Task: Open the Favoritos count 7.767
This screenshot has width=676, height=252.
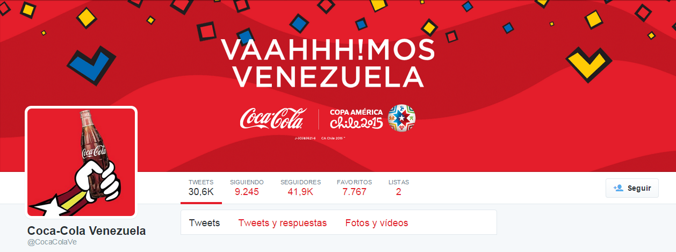Action: click(x=354, y=188)
